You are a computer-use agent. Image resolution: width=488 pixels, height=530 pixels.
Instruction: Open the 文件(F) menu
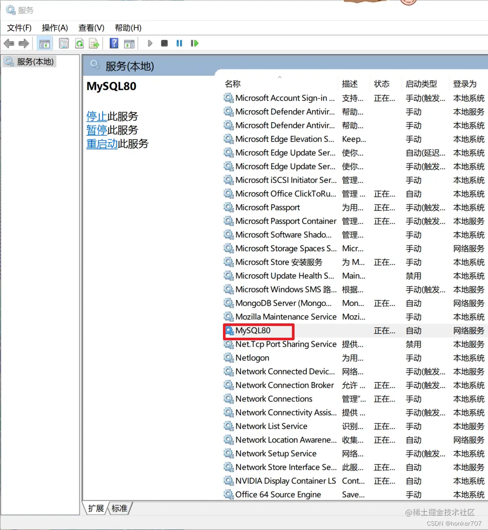19,28
